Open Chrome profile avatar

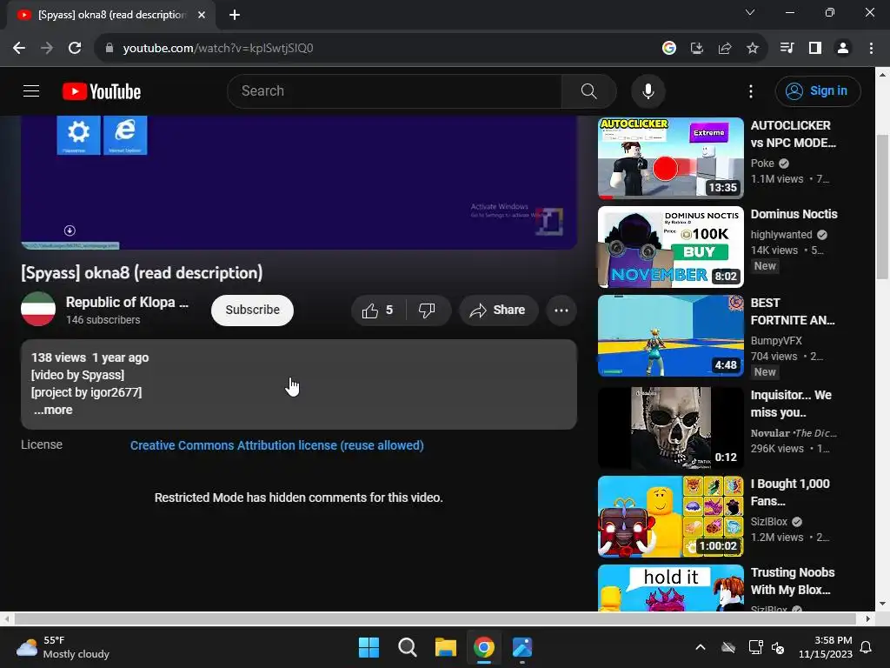[843, 49]
